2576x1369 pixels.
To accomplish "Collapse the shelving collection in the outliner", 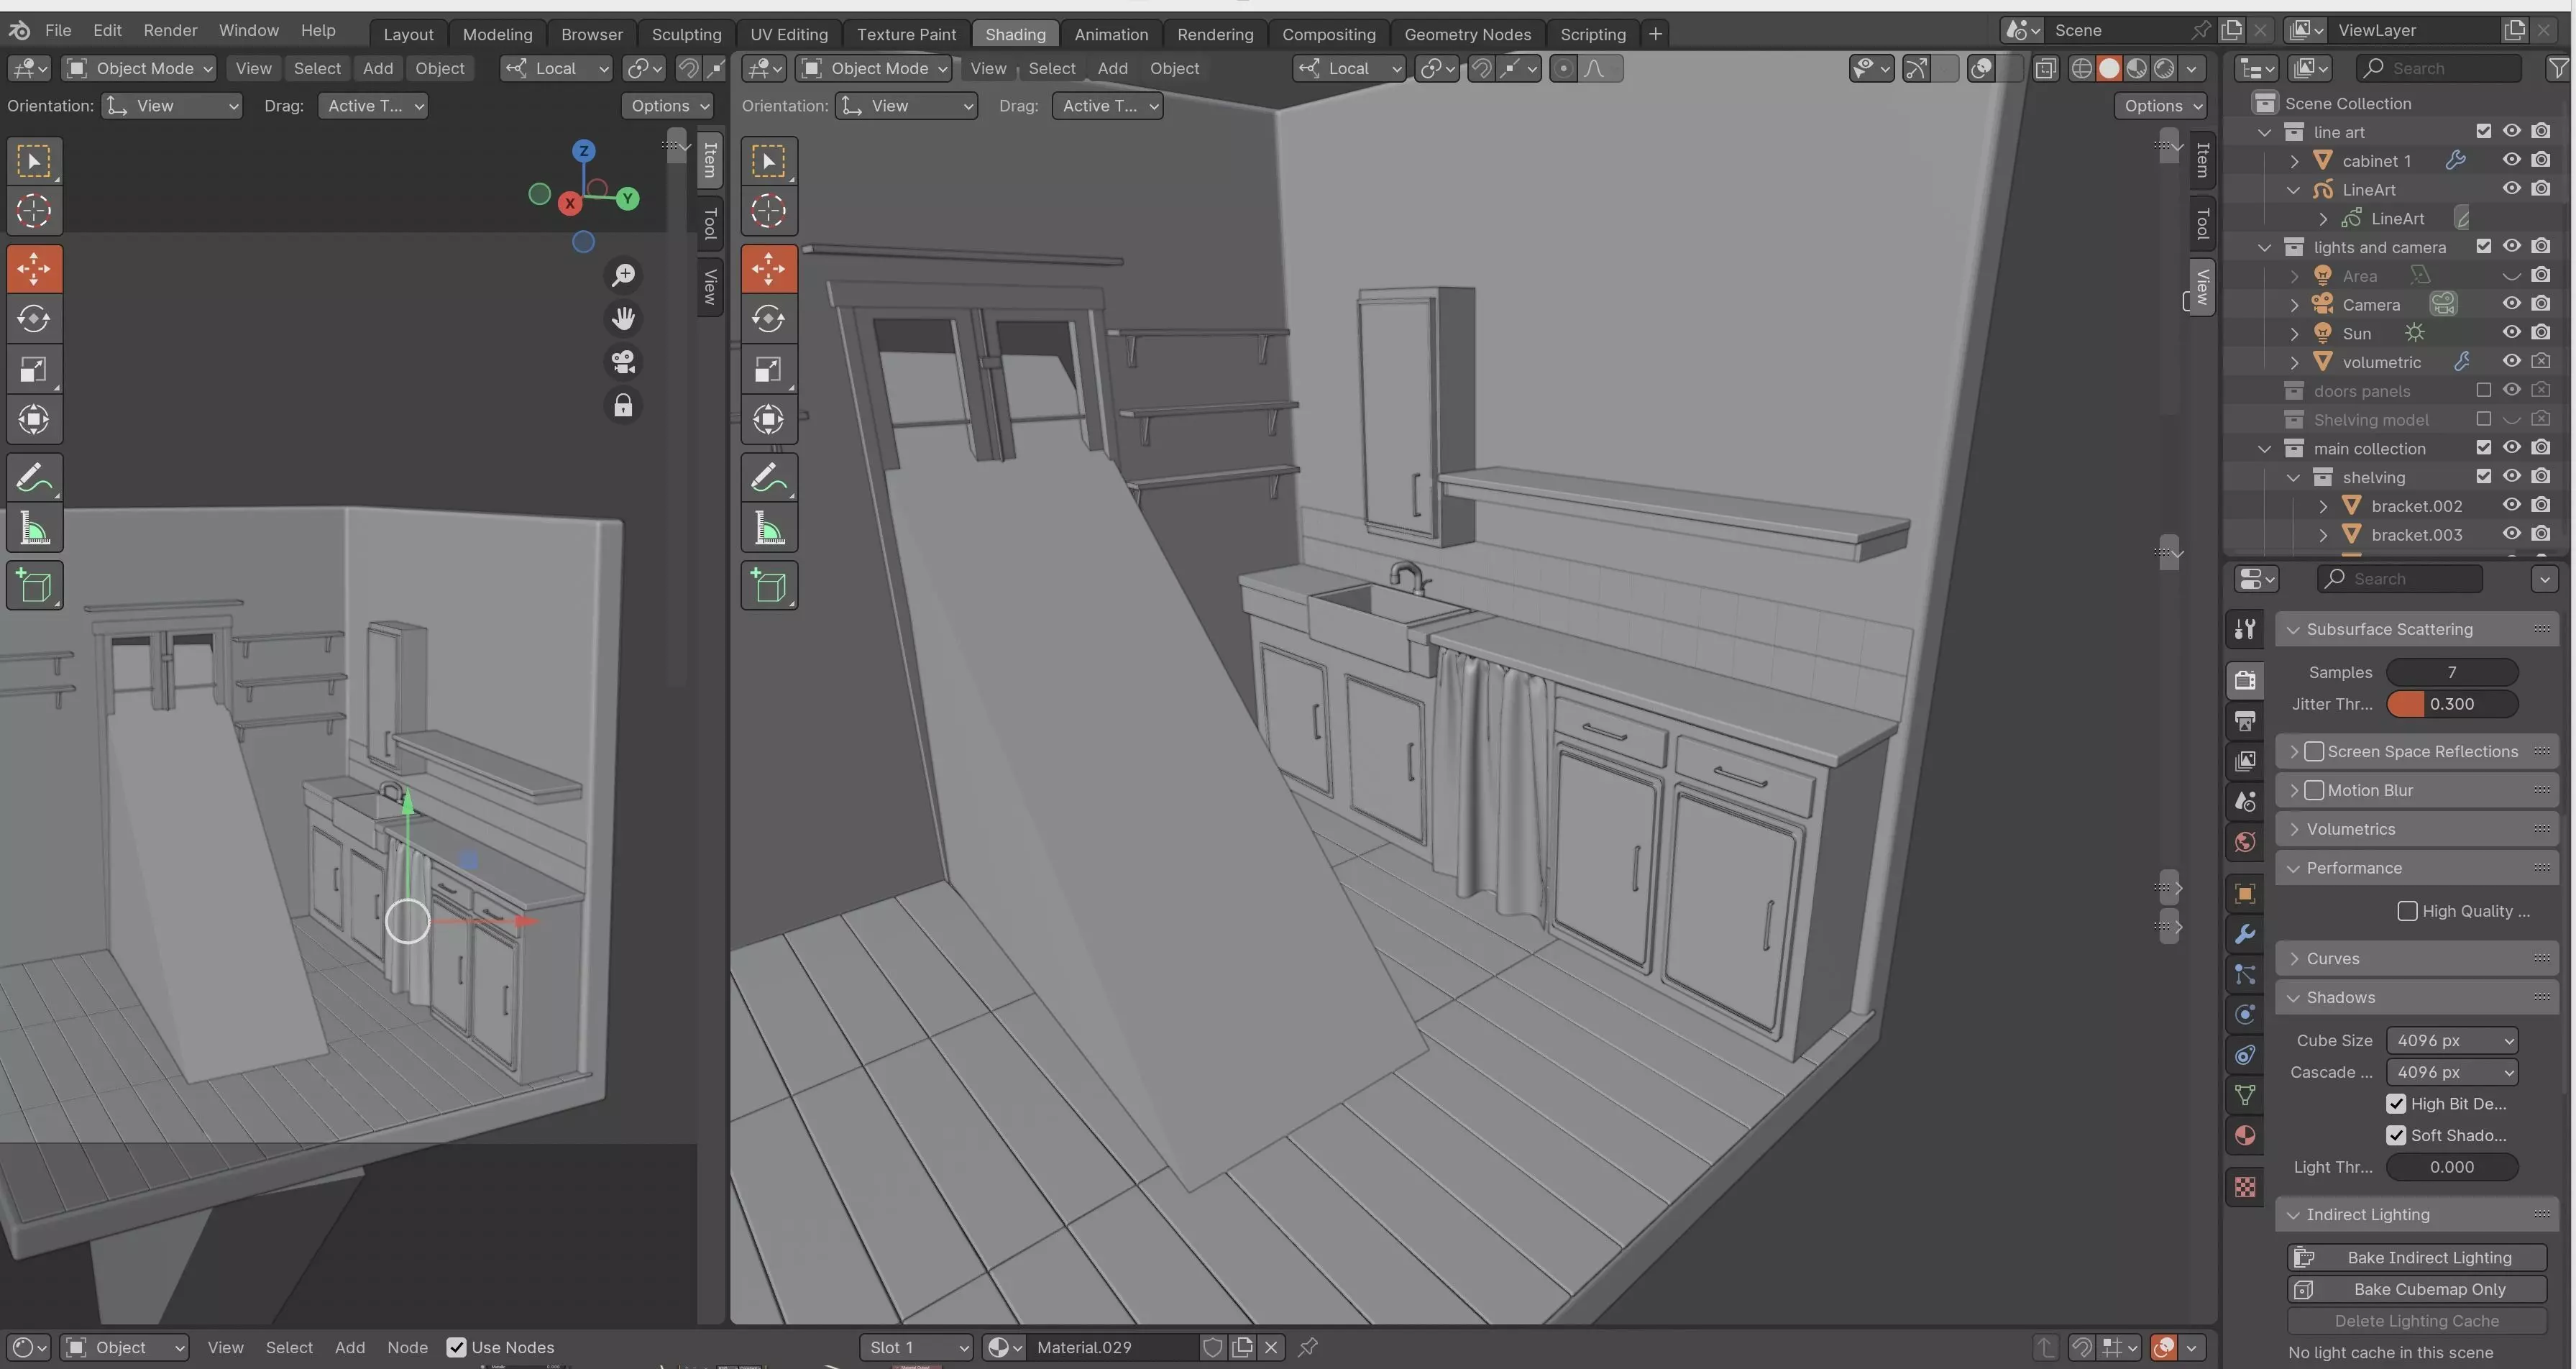I will pyautogui.click(x=2293, y=478).
